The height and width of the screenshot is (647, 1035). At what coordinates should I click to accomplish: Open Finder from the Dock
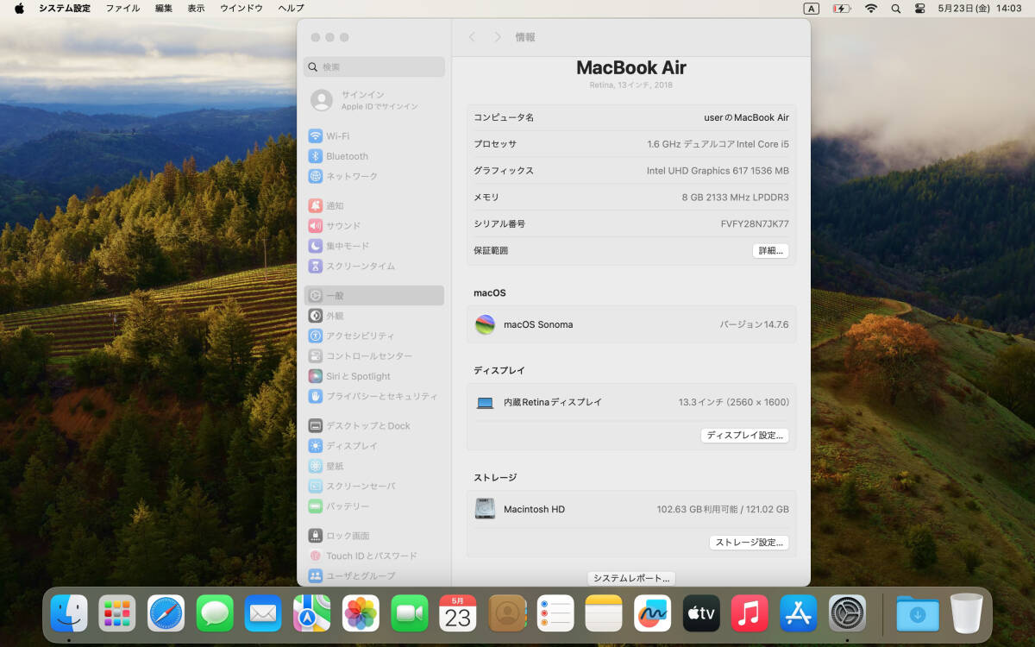[x=68, y=614]
